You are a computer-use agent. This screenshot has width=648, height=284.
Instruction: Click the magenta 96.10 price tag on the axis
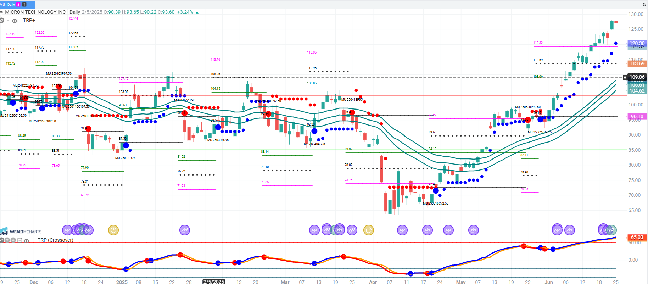[x=637, y=116]
